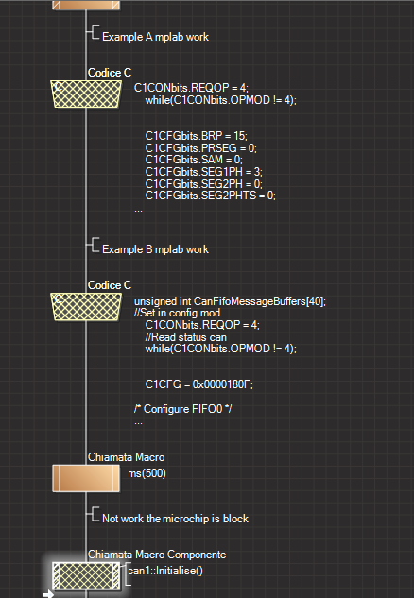Click the partial orange macro block at top
This screenshot has height=598, width=414.
86,5
